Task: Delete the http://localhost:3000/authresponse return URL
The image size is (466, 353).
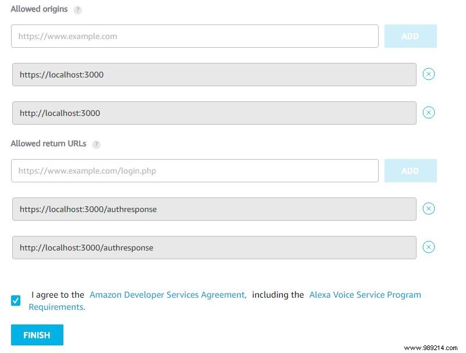Action: coord(429,247)
